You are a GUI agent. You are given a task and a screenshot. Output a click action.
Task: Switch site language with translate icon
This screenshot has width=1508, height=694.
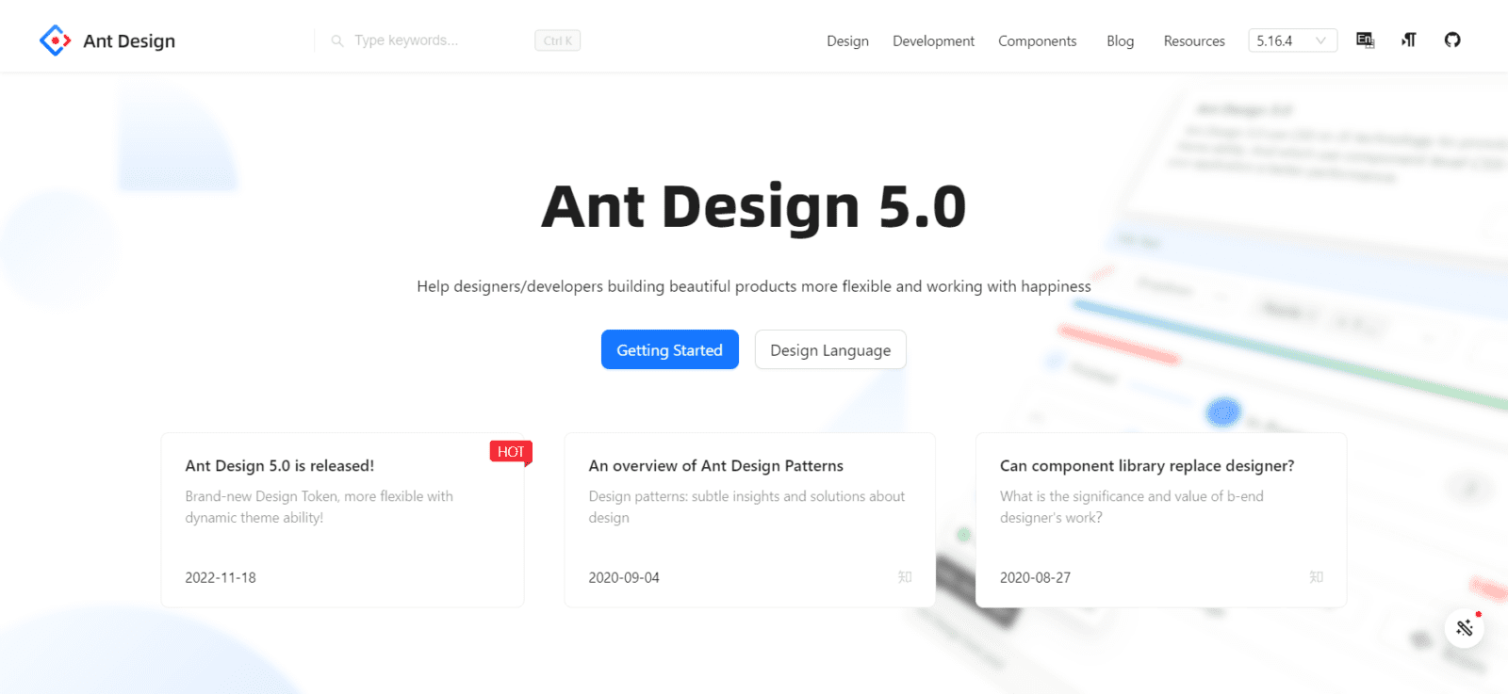(1365, 40)
